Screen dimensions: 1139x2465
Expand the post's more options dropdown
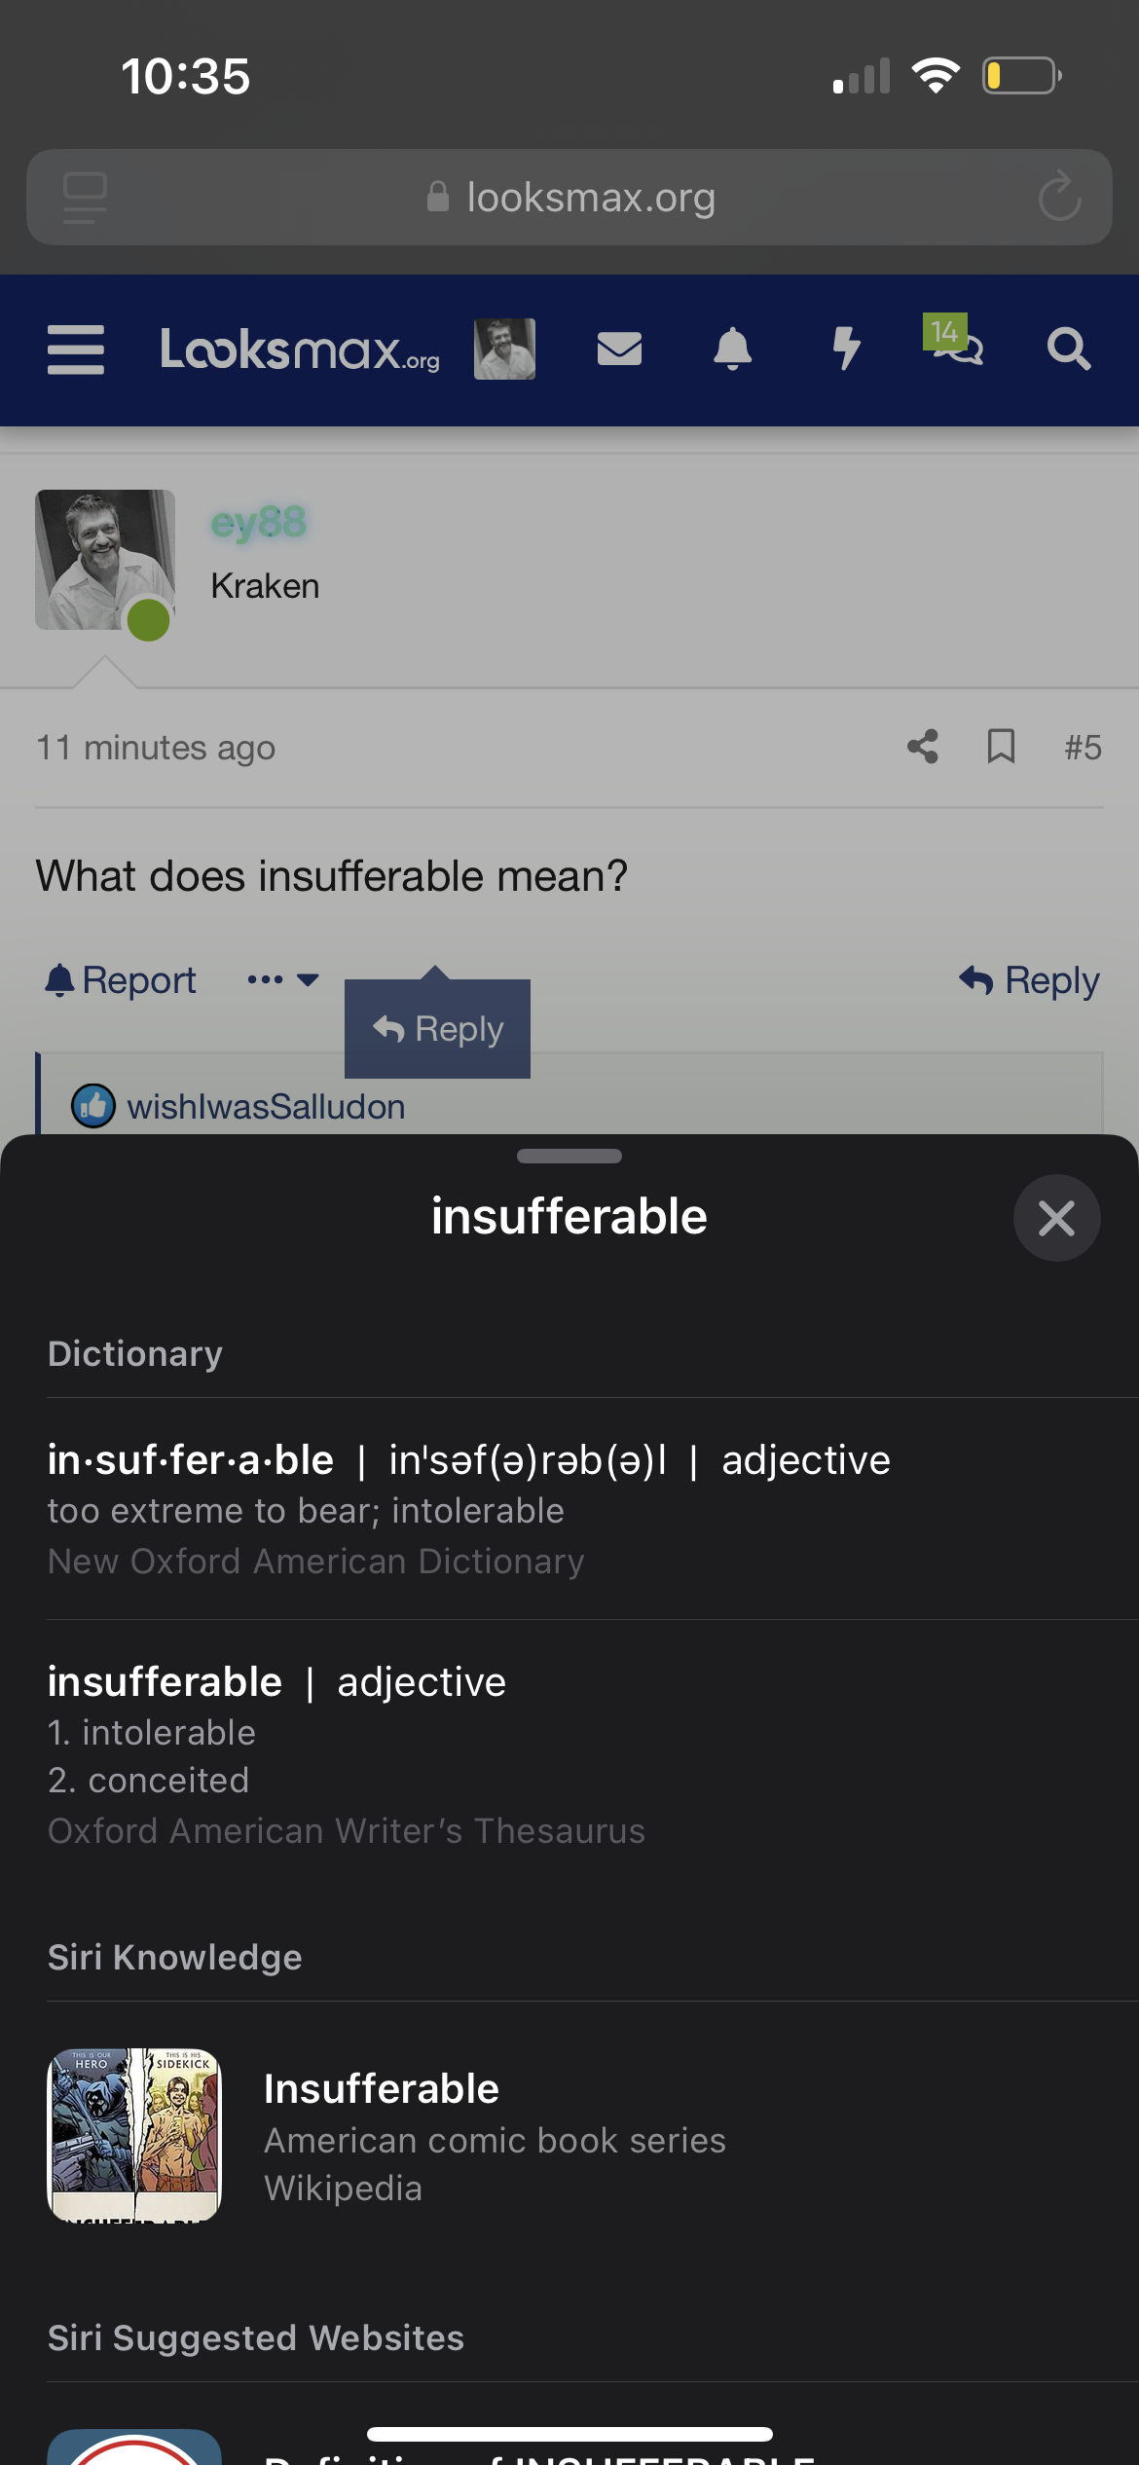point(282,979)
